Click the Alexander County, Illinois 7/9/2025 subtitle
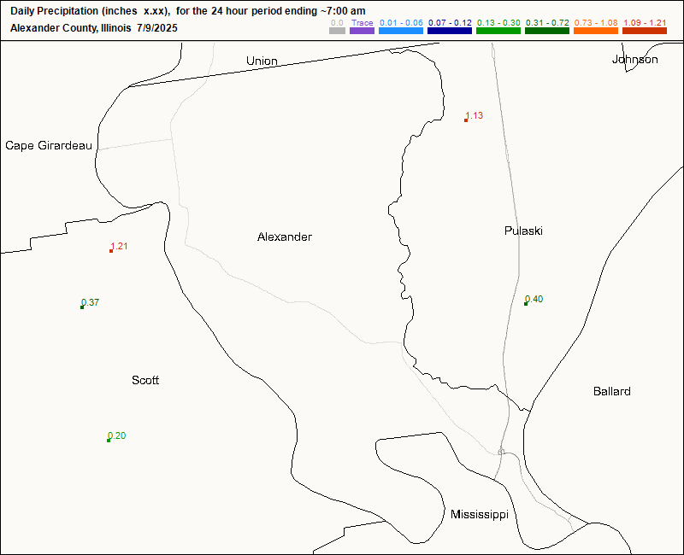684x555 pixels. click(x=94, y=28)
